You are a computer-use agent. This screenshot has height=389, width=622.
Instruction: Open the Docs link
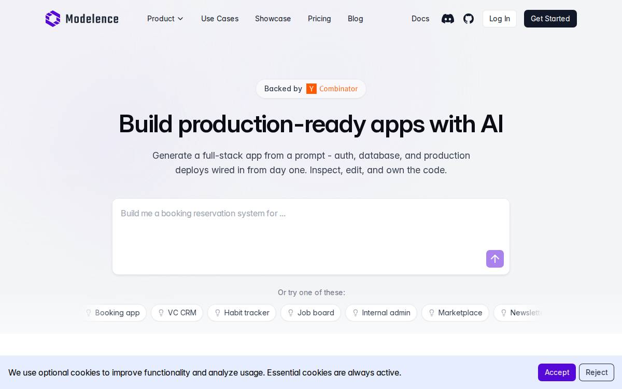pyautogui.click(x=420, y=19)
